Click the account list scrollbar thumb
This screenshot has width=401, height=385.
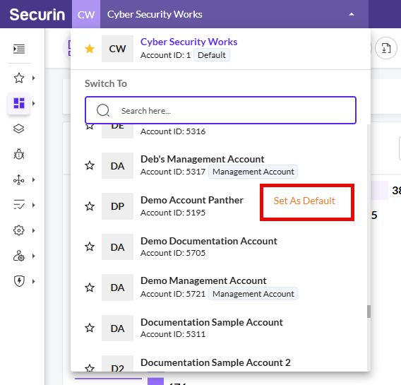(x=369, y=312)
